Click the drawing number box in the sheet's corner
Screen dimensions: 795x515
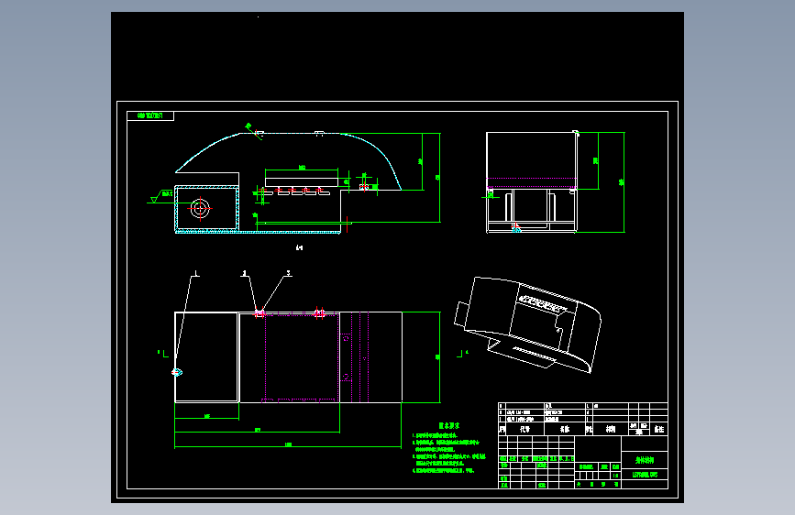tap(150, 116)
